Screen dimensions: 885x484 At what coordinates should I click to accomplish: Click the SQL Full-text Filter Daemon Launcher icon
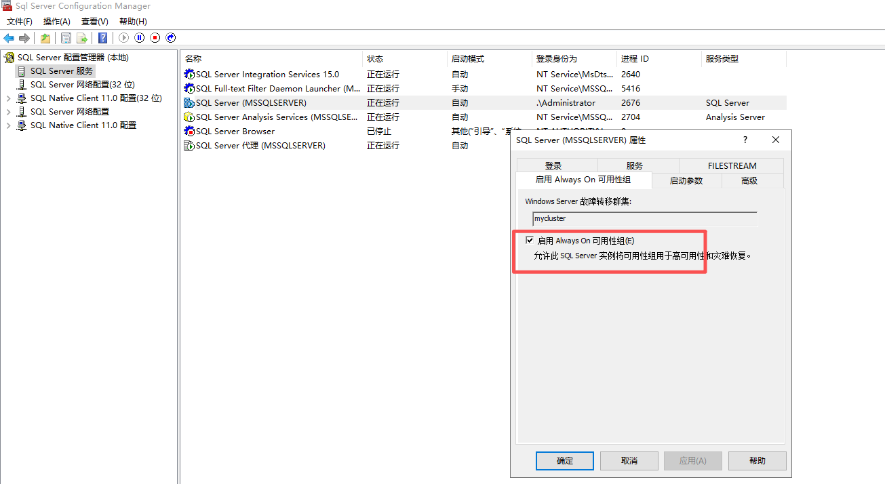coord(189,89)
